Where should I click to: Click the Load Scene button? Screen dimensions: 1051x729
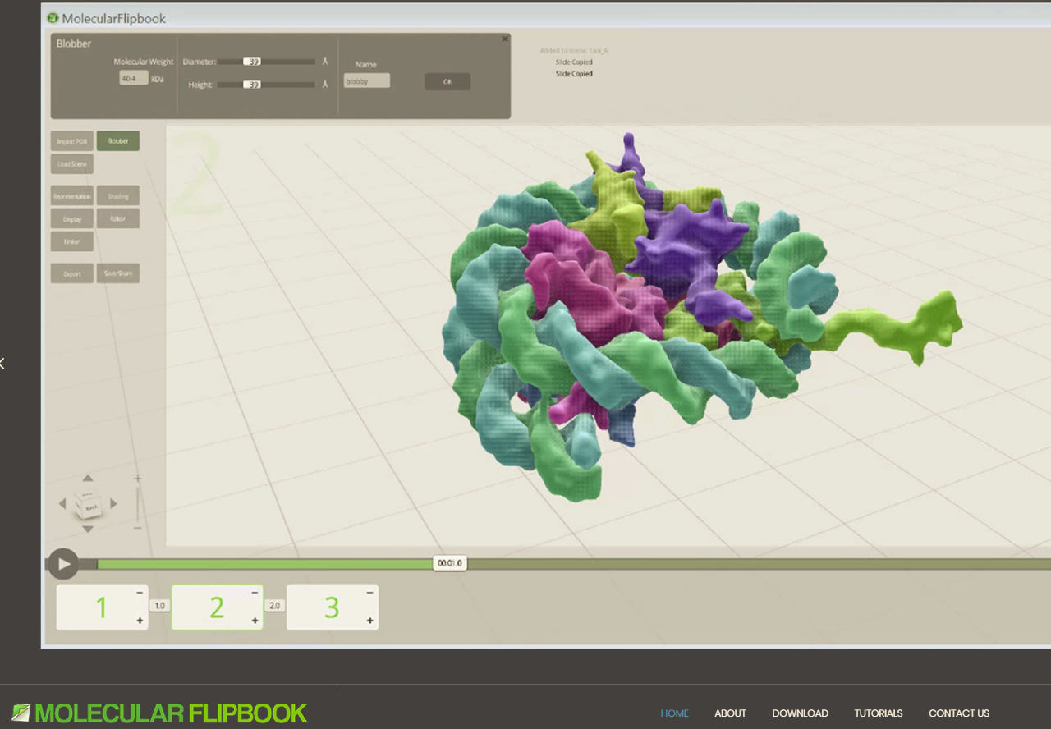tap(72, 164)
